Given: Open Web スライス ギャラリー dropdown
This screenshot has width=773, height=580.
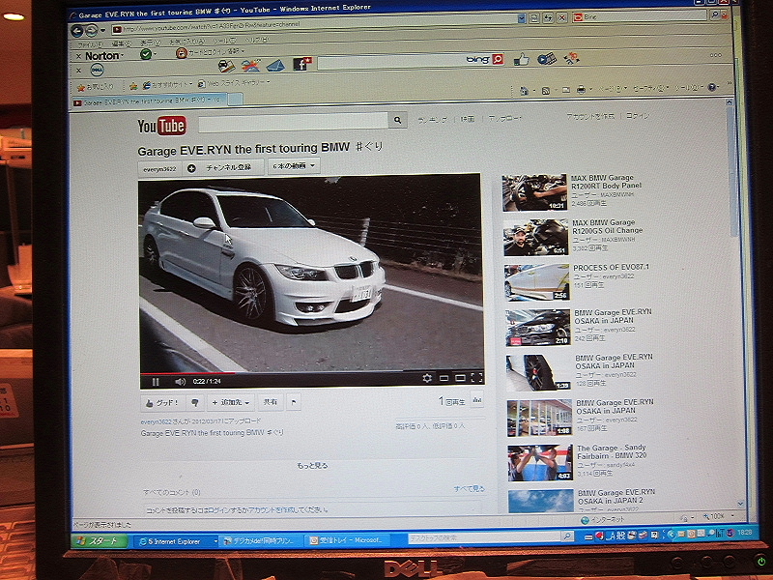Looking at the screenshot, I should pyautogui.click(x=234, y=83).
